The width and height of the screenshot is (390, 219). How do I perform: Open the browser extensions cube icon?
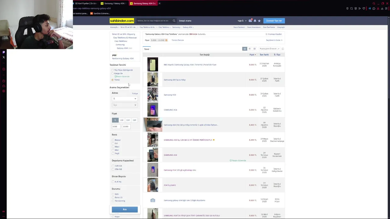tap(374, 9)
